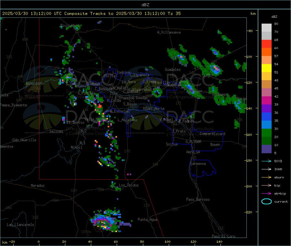Click the 'Guadales' place label

tap(173, 70)
